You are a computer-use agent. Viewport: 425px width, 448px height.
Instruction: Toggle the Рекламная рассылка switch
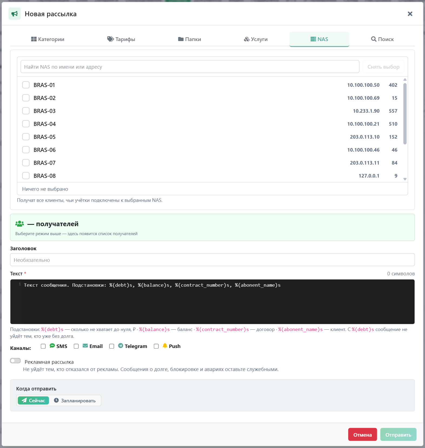click(x=15, y=361)
